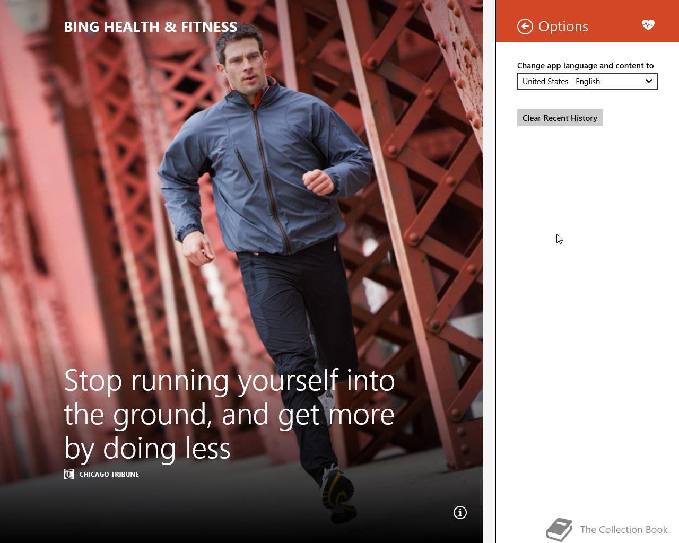
Task: Click the Health & Fitness heart icon
Action: 648,25
